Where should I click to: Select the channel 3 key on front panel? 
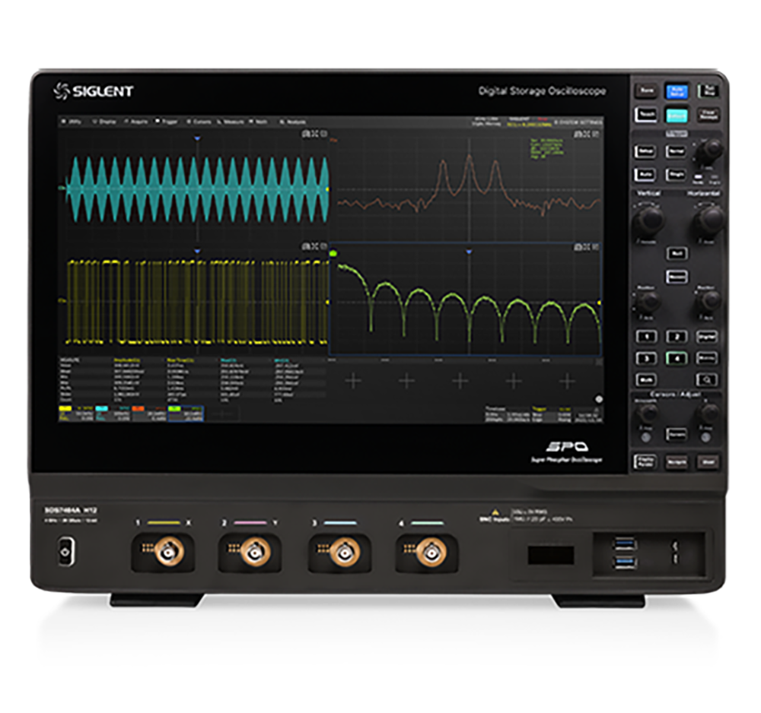point(646,358)
